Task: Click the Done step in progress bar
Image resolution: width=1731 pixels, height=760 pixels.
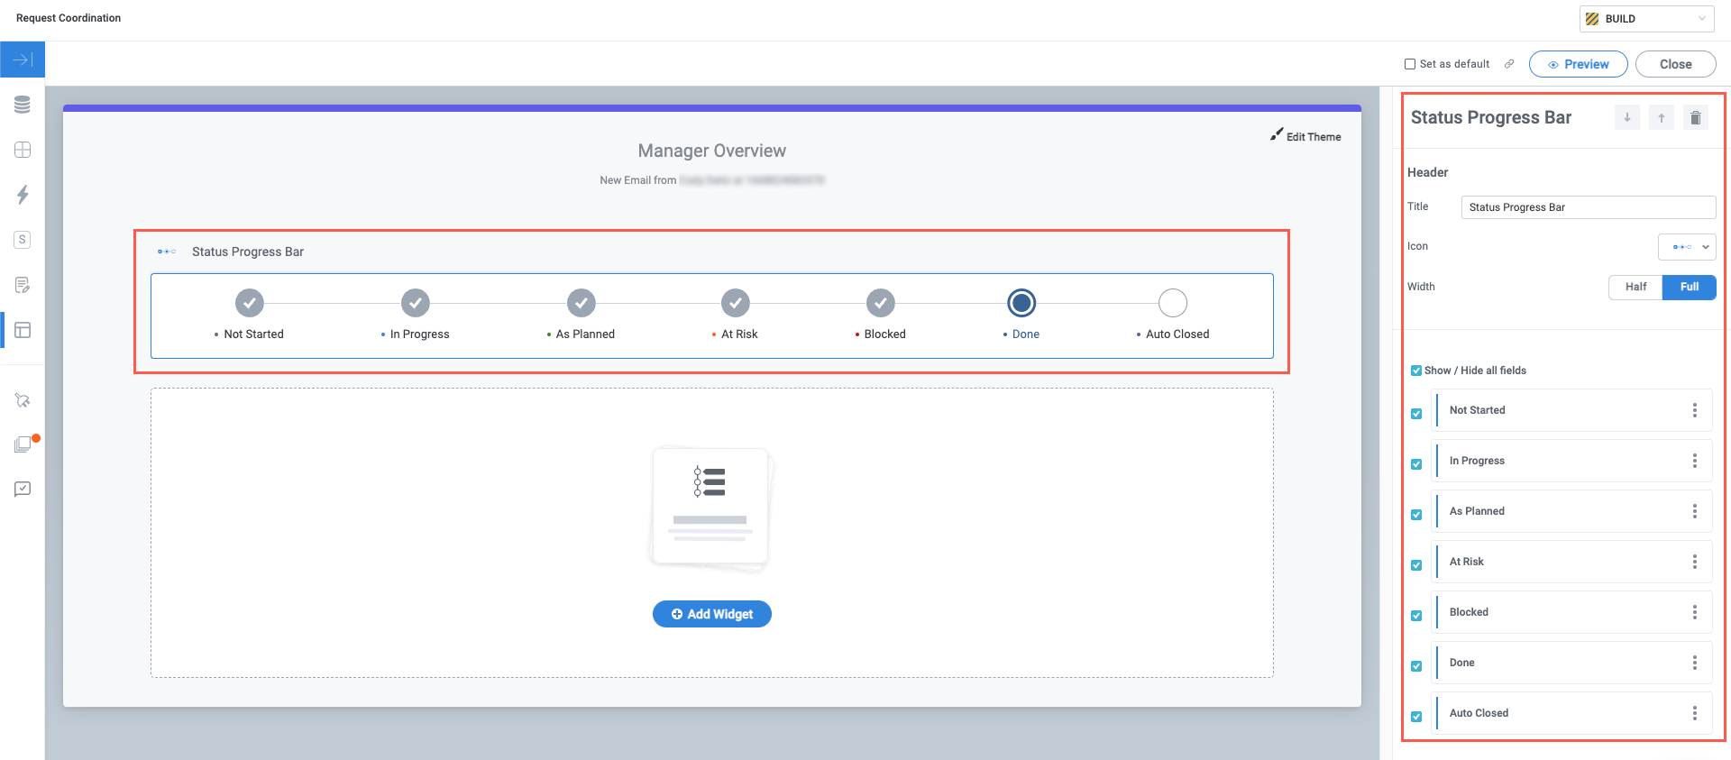Action: pos(1021,304)
